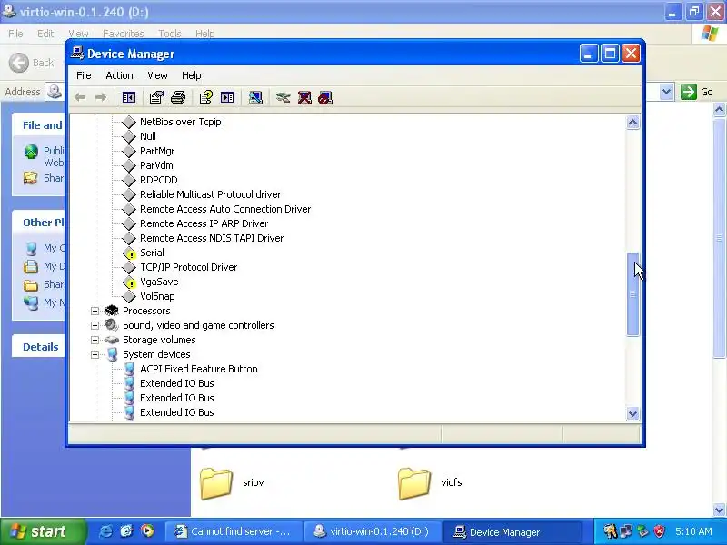727x545 pixels.
Task: Click the Print toolbar icon
Action: (x=178, y=97)
